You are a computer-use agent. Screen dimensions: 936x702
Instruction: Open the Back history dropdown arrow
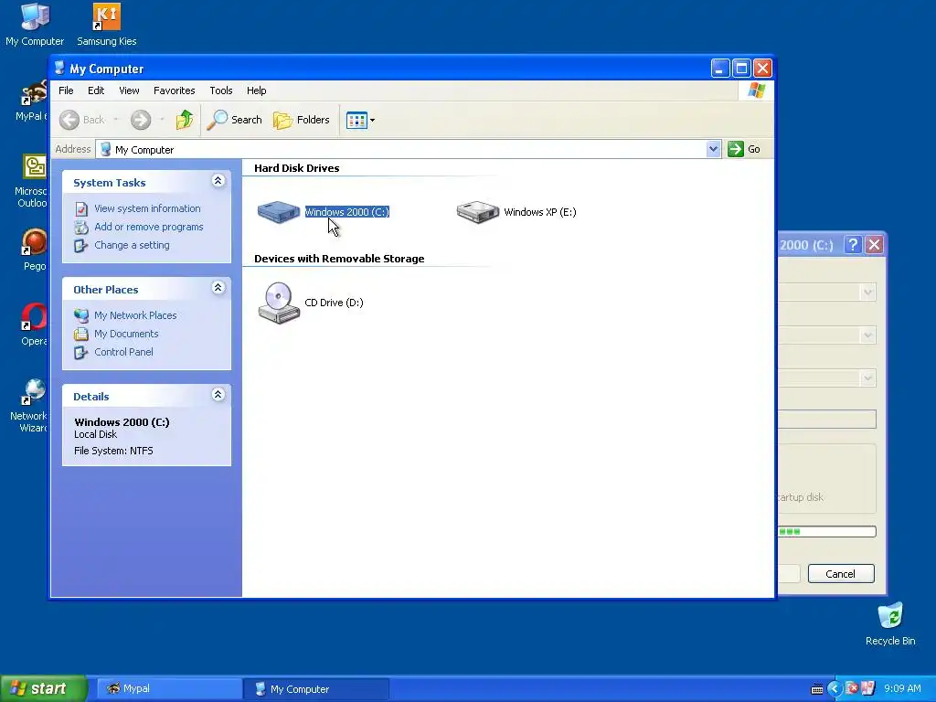click(x=116, y=120)
